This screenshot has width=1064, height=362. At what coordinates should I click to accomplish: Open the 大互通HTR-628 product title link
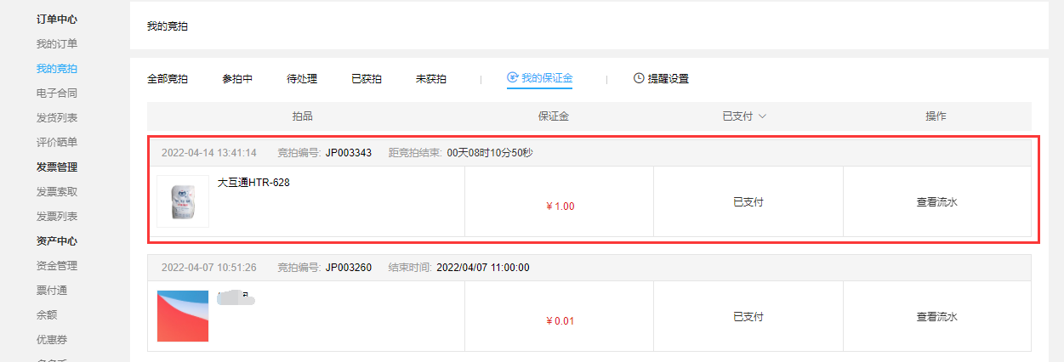pos(253,182)
